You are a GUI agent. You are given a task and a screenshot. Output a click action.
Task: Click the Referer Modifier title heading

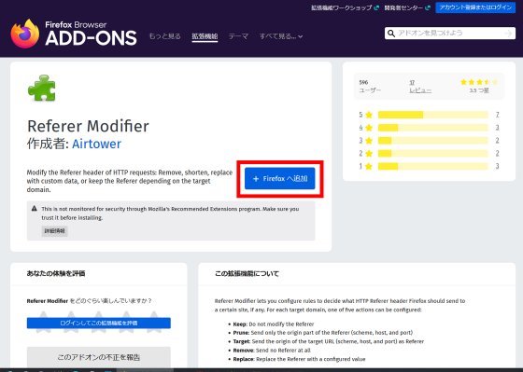pos(88,126)
